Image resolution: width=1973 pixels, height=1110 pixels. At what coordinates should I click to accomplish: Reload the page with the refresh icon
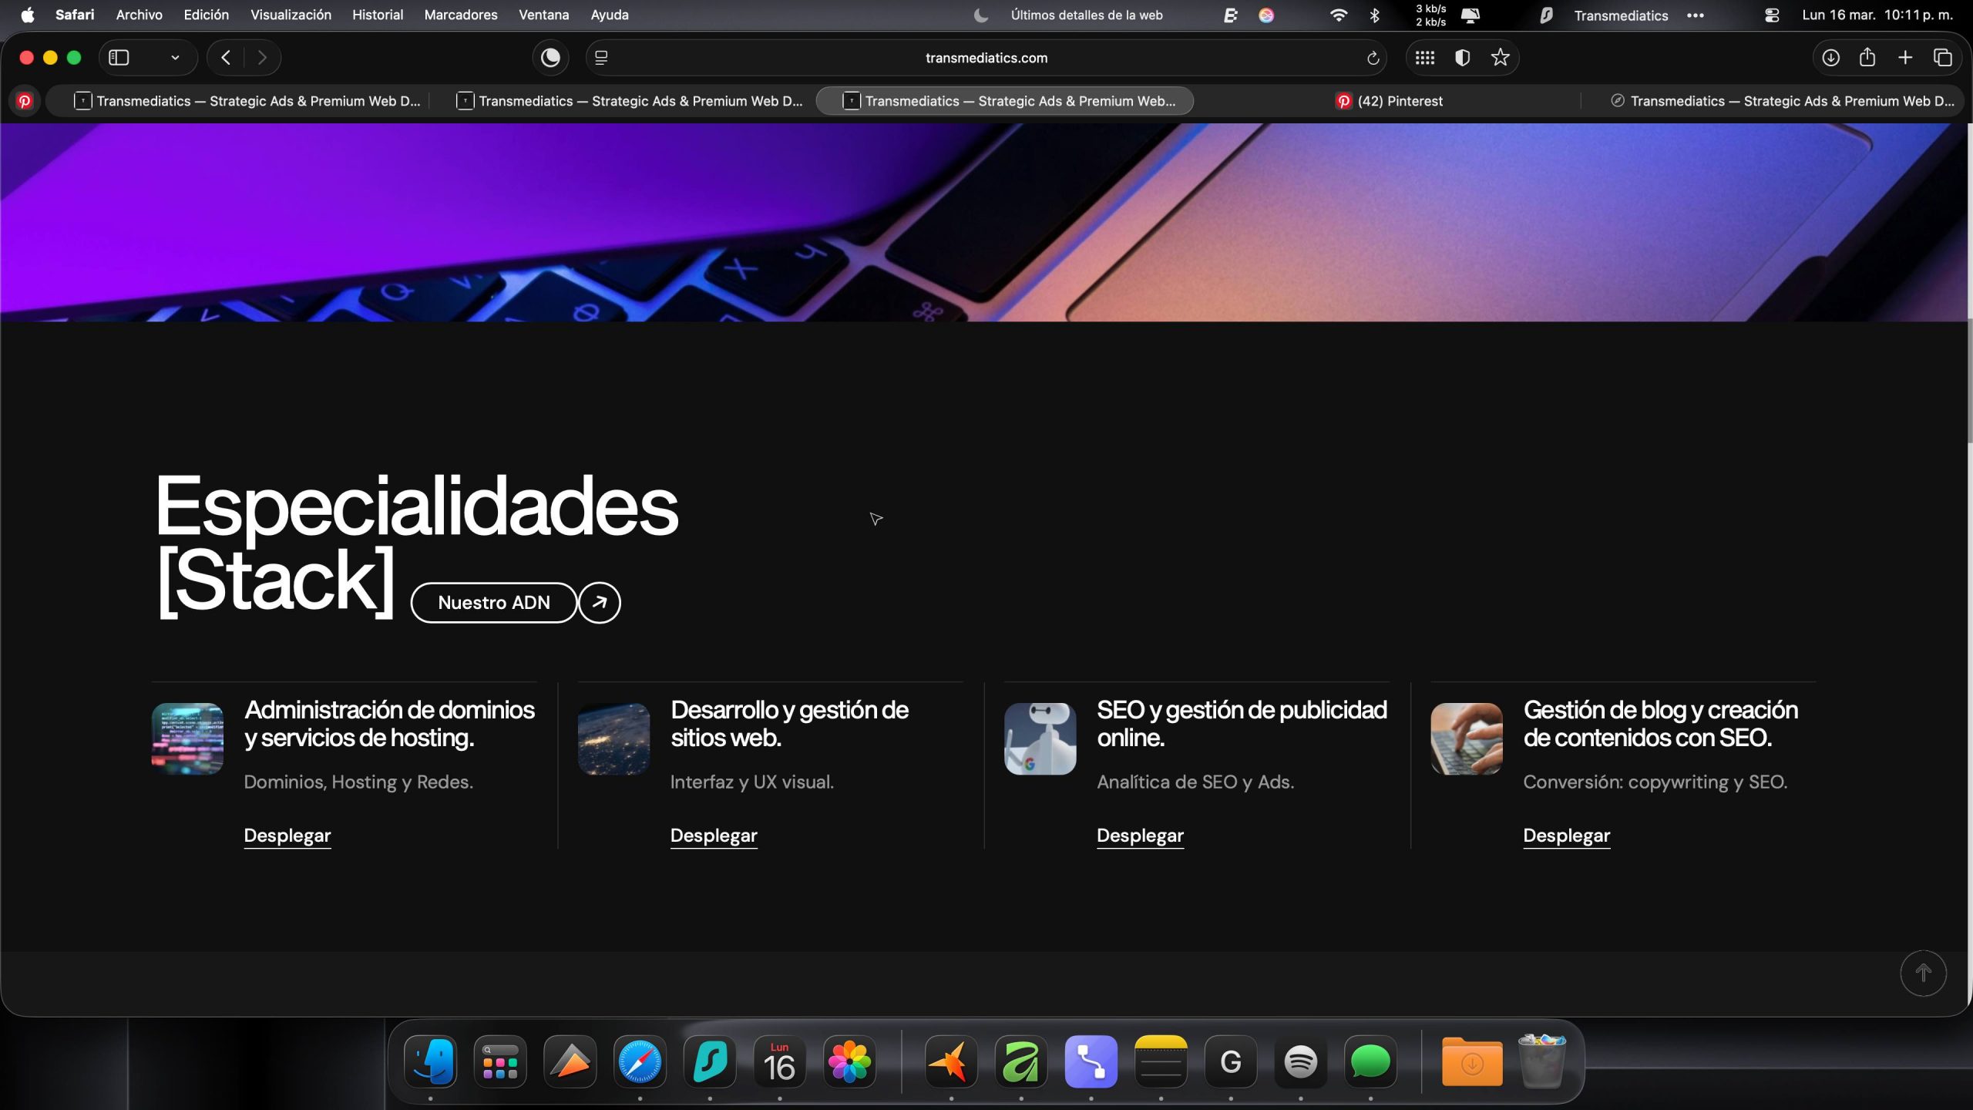click(x=1373, y=59)
